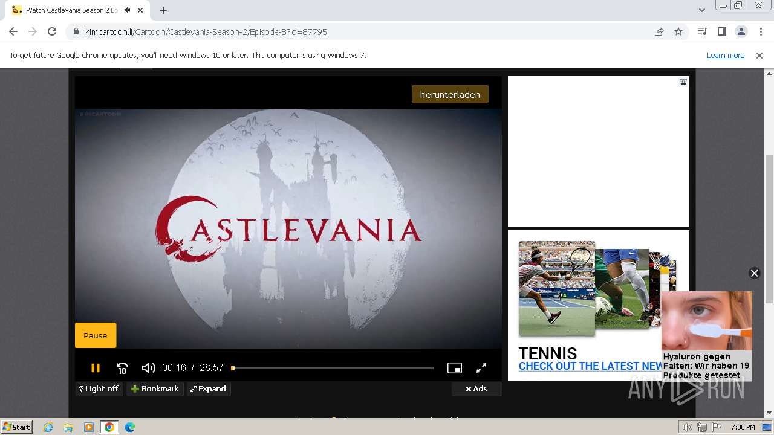
Task: Open media controls in Chrome toolbar
Action: (x=702, y=31)
